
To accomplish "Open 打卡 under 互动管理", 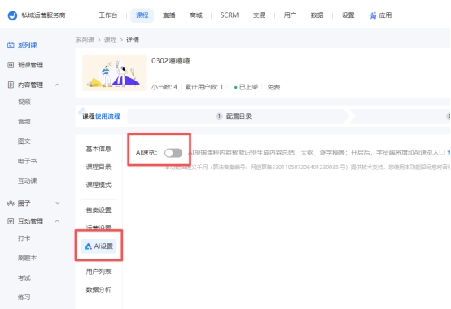I will (24, 238).
